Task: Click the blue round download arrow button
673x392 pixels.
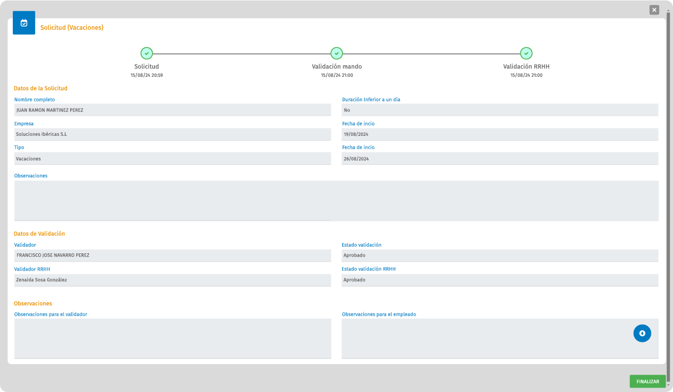Action: 642,333
